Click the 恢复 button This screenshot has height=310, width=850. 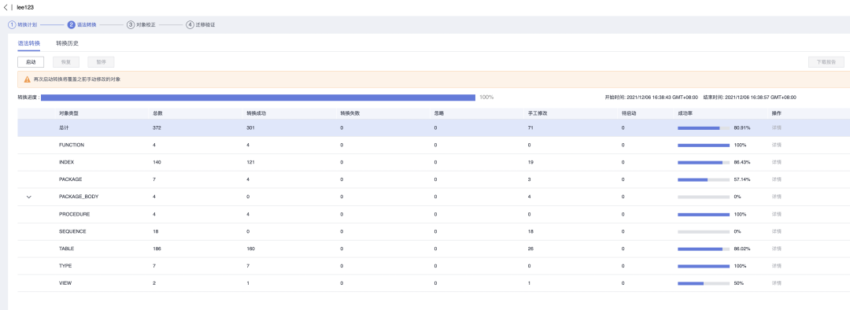[66, 62]
